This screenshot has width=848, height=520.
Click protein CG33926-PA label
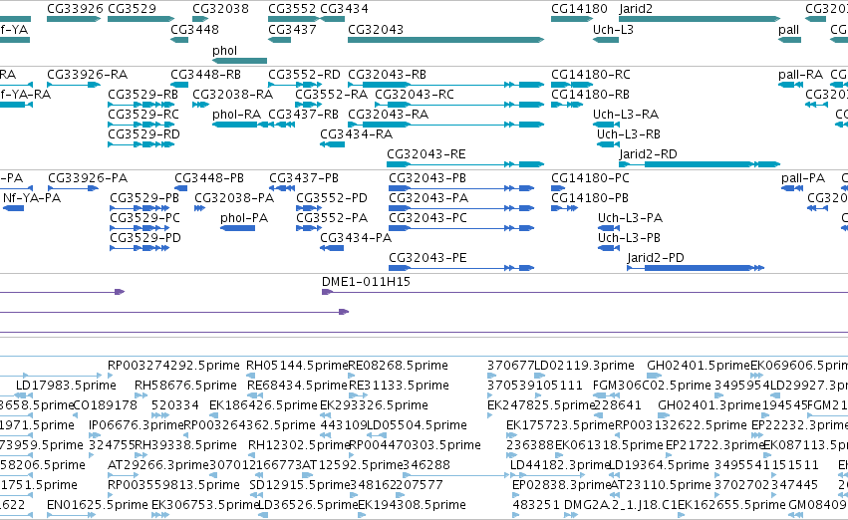[x=88, y=178]
